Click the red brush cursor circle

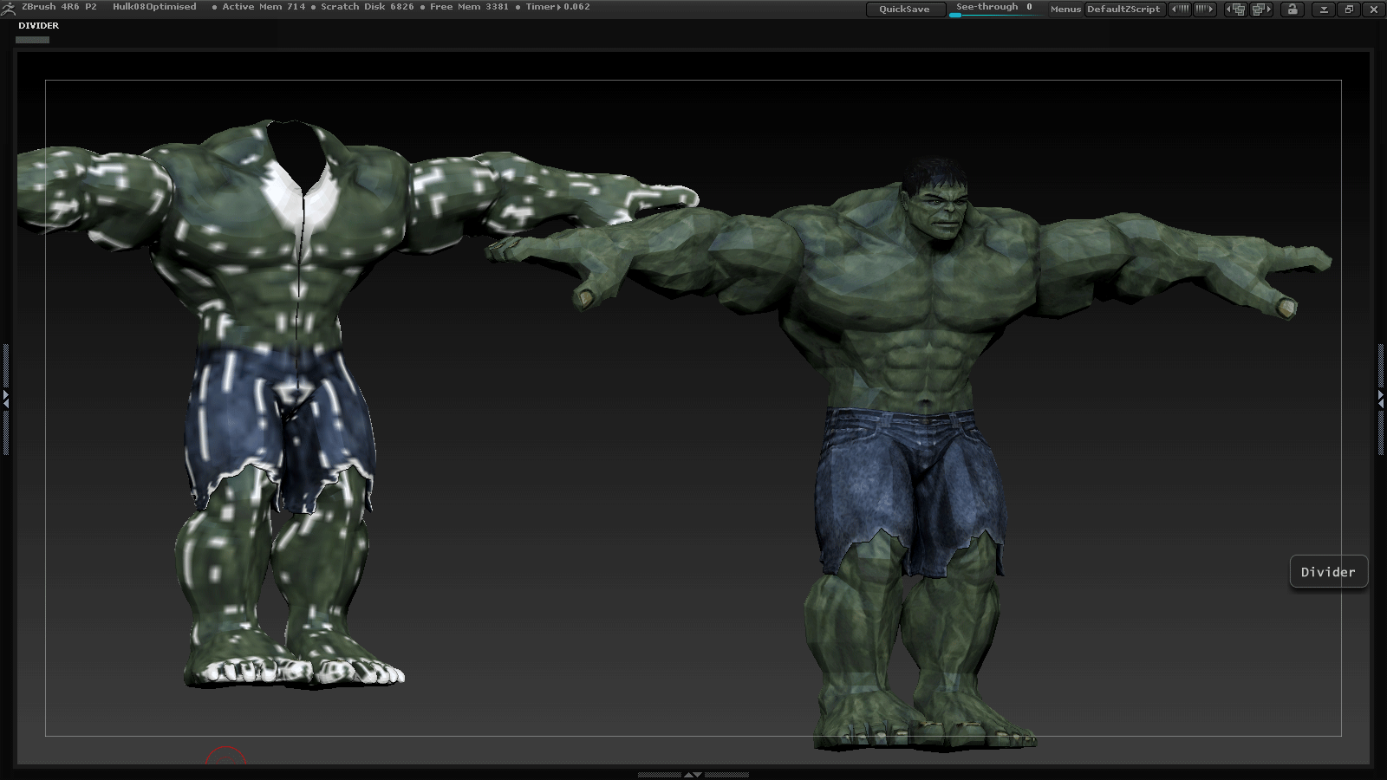pyautogui.click(x=225, y=755)
